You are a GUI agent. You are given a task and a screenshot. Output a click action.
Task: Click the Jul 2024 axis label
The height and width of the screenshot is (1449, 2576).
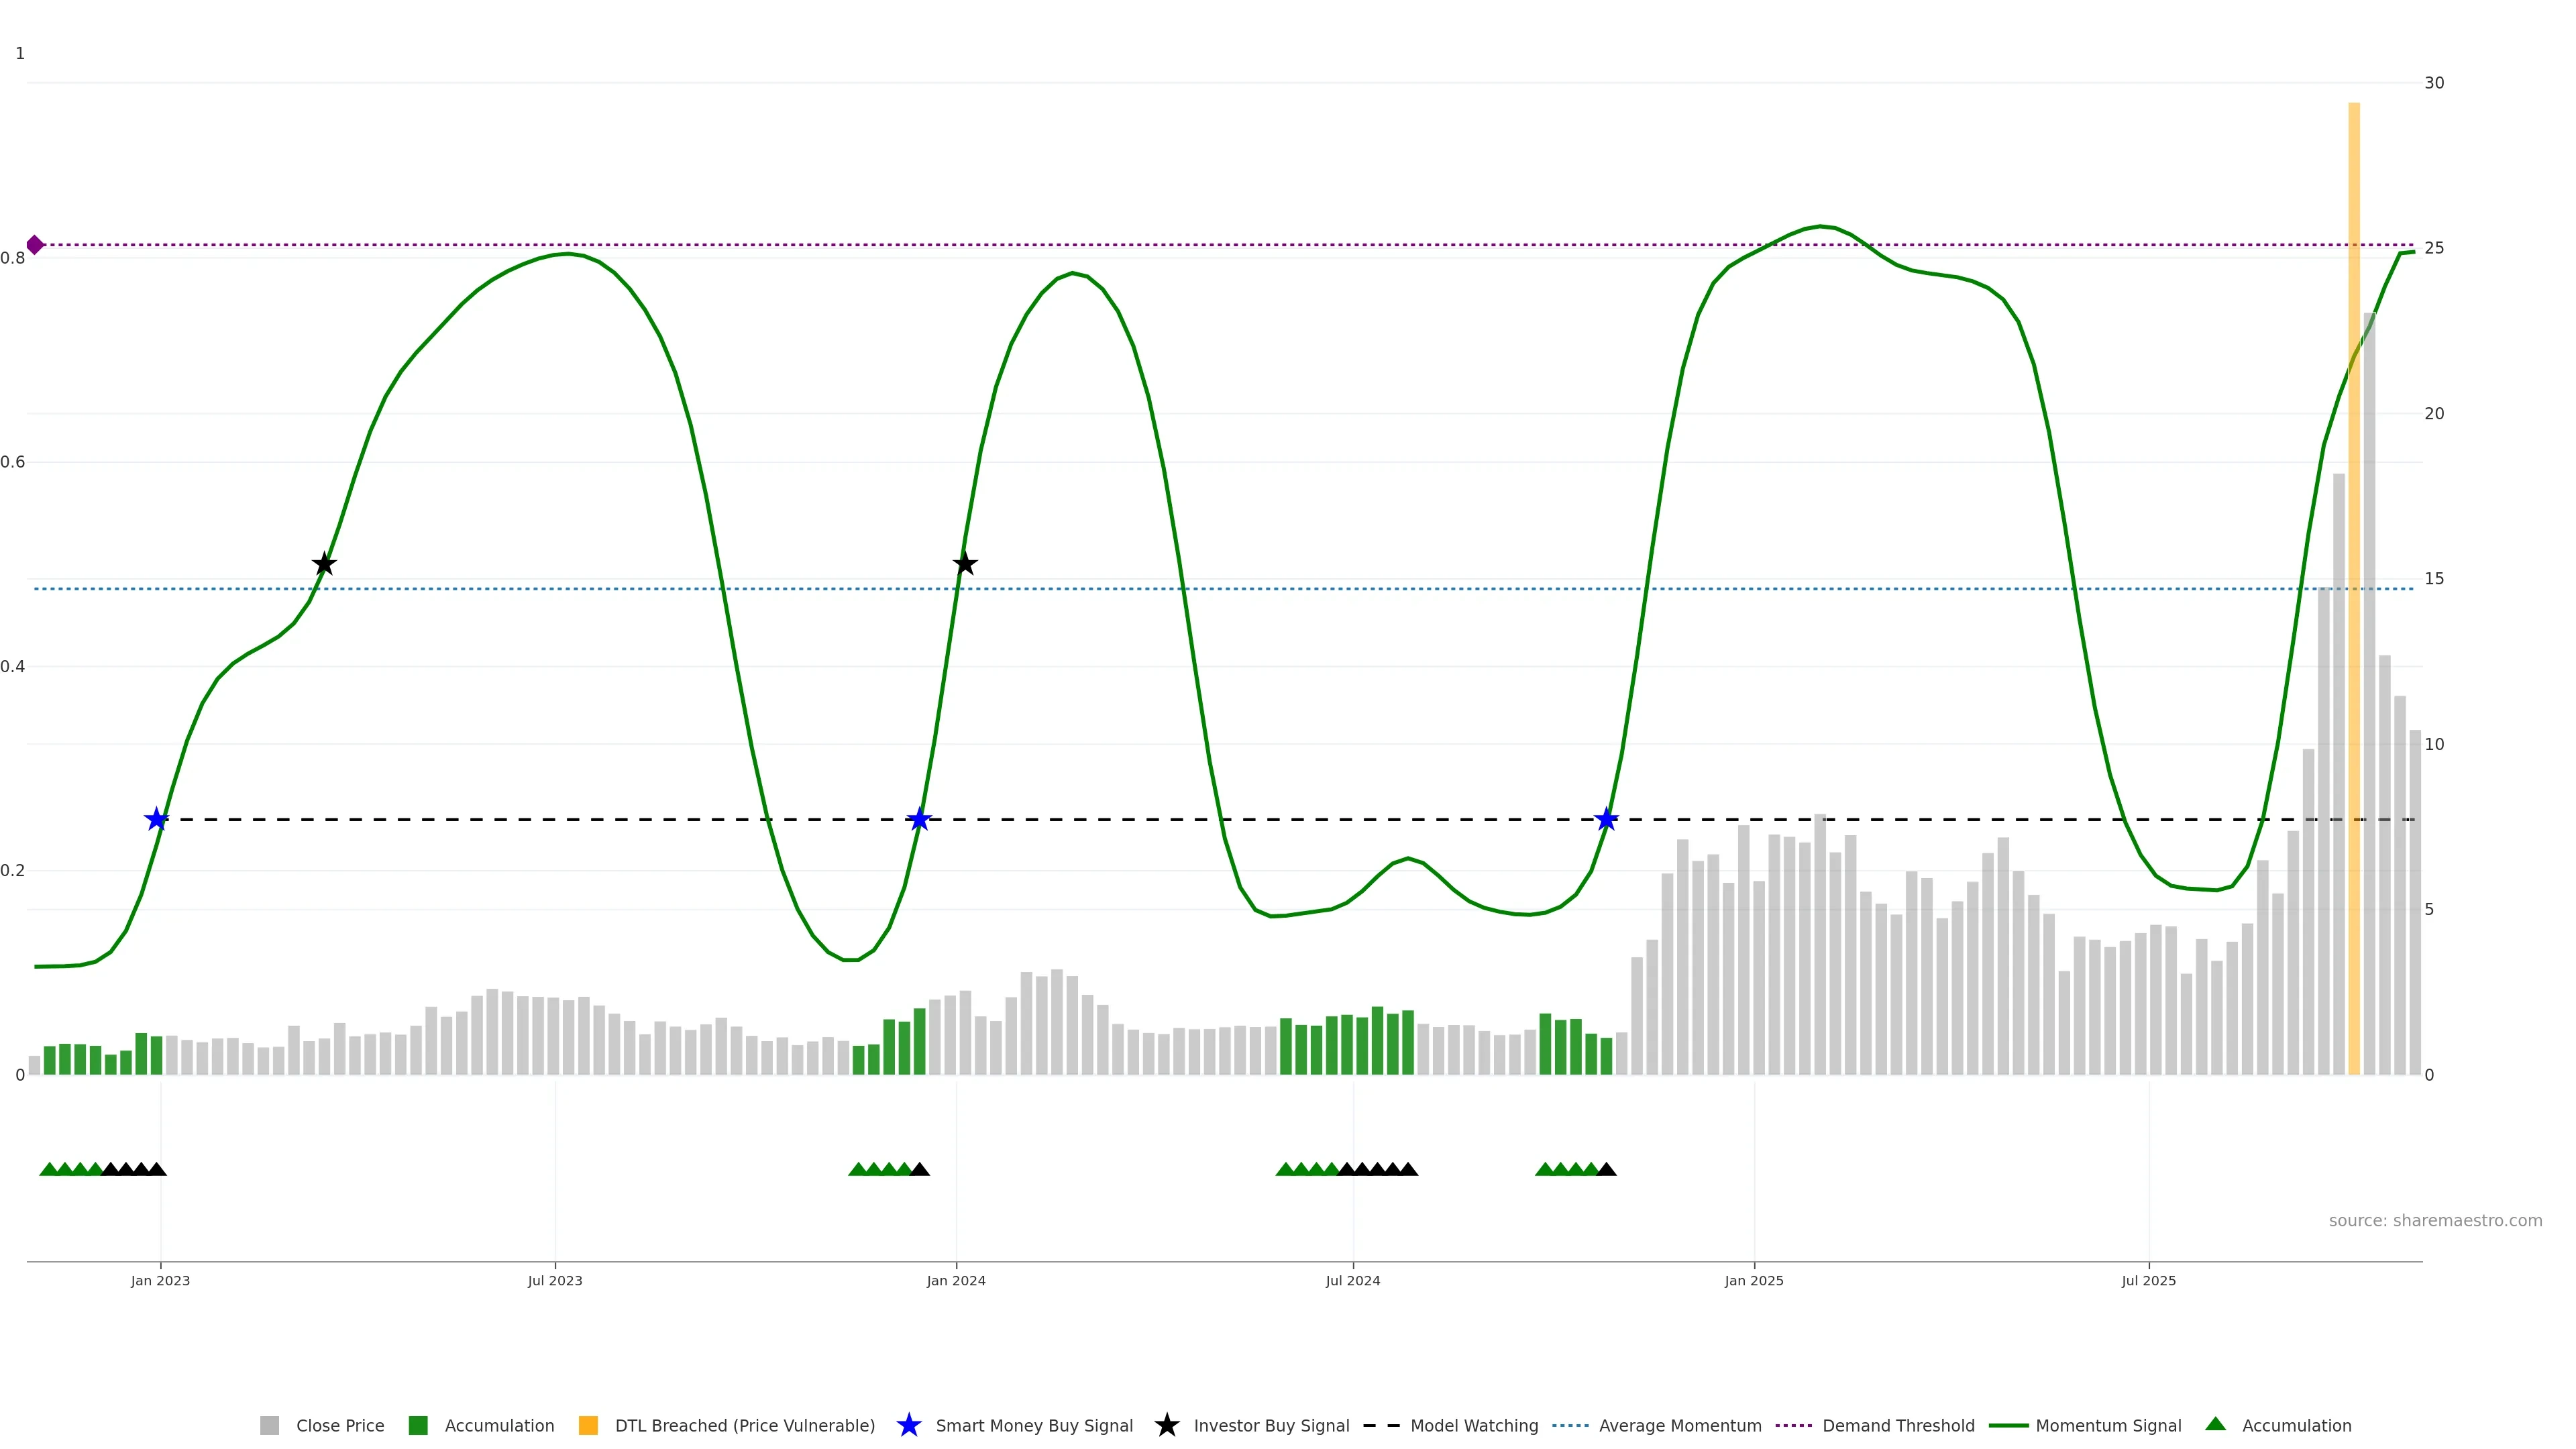(x=1352, y=1281)
